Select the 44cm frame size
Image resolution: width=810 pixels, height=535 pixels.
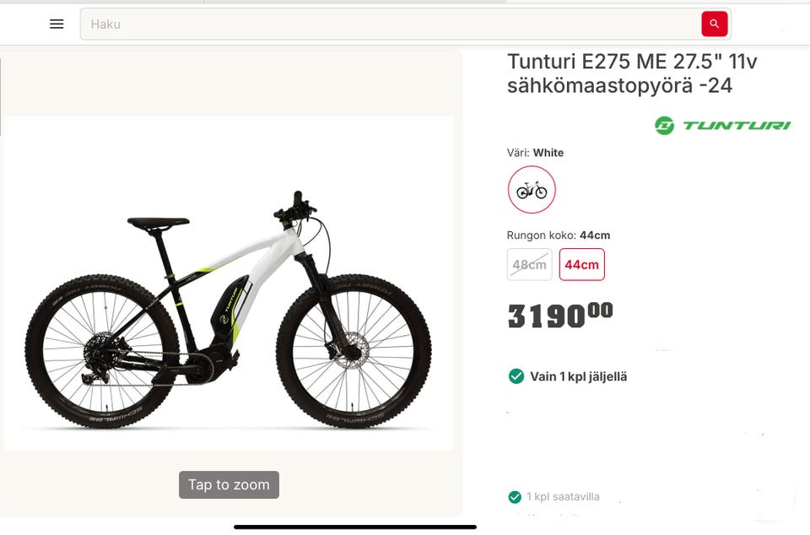click(x=581, y=265)
